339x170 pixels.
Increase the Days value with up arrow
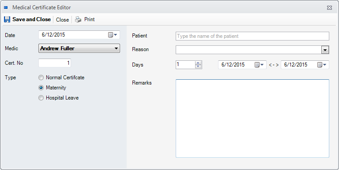tap(198, 63)
